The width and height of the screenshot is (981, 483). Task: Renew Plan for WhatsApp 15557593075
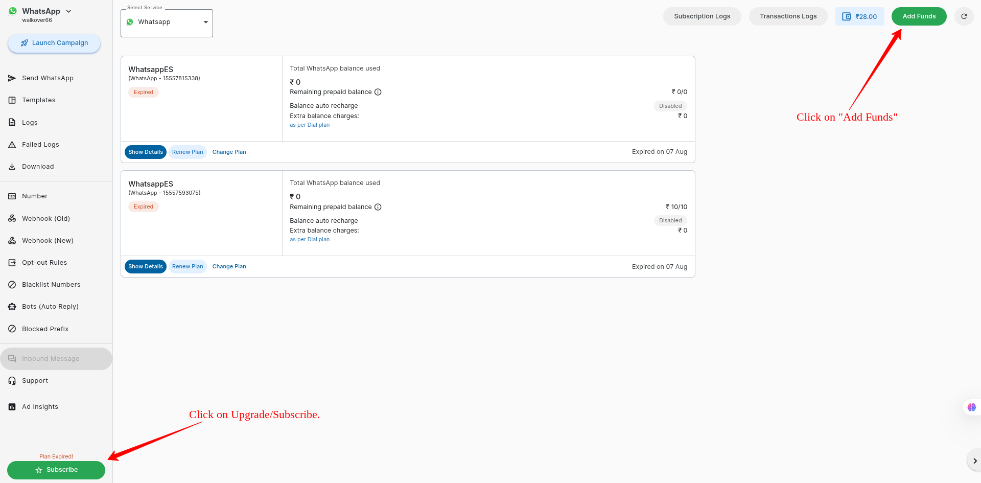click(x=188, y=267)
